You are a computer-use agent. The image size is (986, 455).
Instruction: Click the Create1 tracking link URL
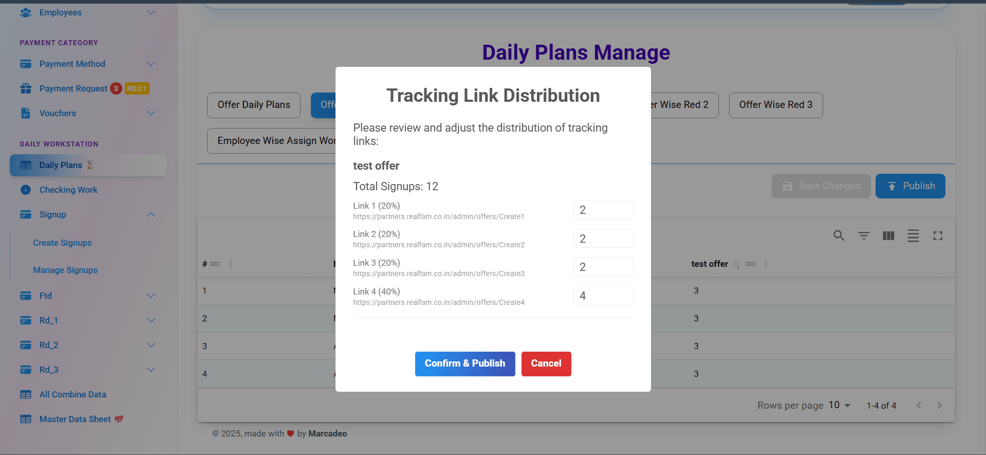click(x=439, y=216)
